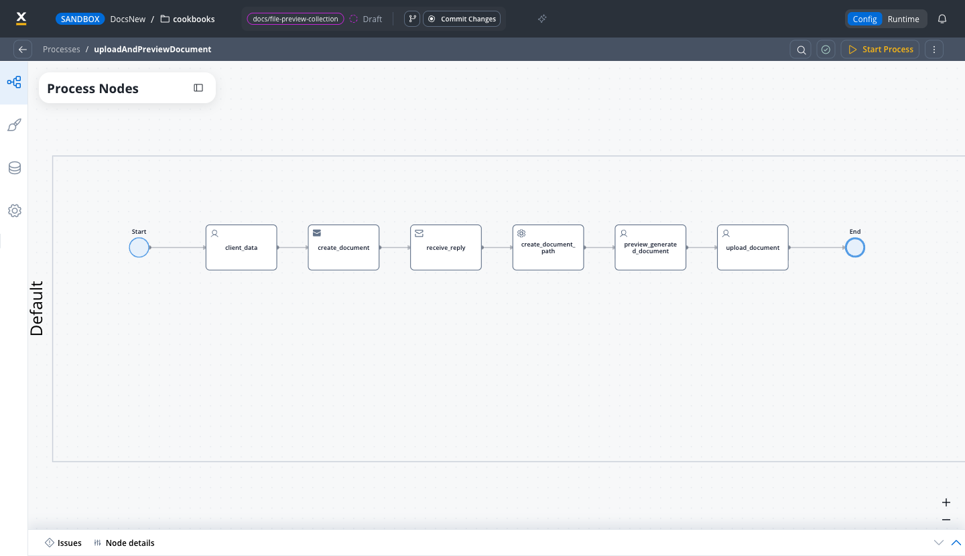Zoom in with the plus icon
Viewport: 965px width, 556px height.
coord(946,502)
